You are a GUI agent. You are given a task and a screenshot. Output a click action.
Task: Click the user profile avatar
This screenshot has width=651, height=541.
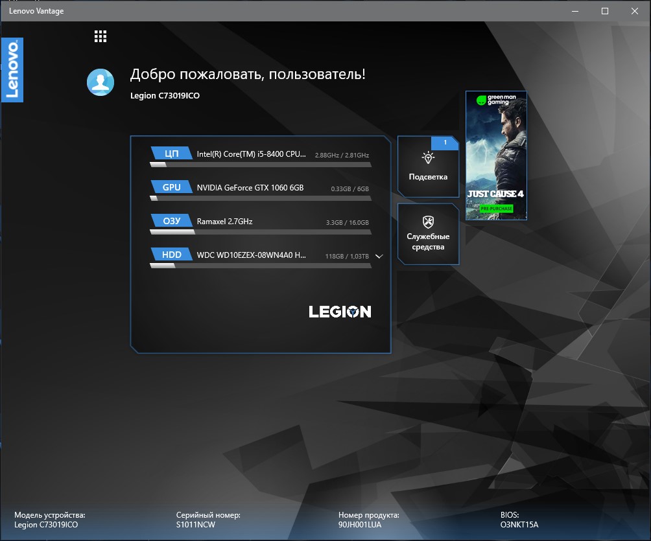click(x=101, y=82)
